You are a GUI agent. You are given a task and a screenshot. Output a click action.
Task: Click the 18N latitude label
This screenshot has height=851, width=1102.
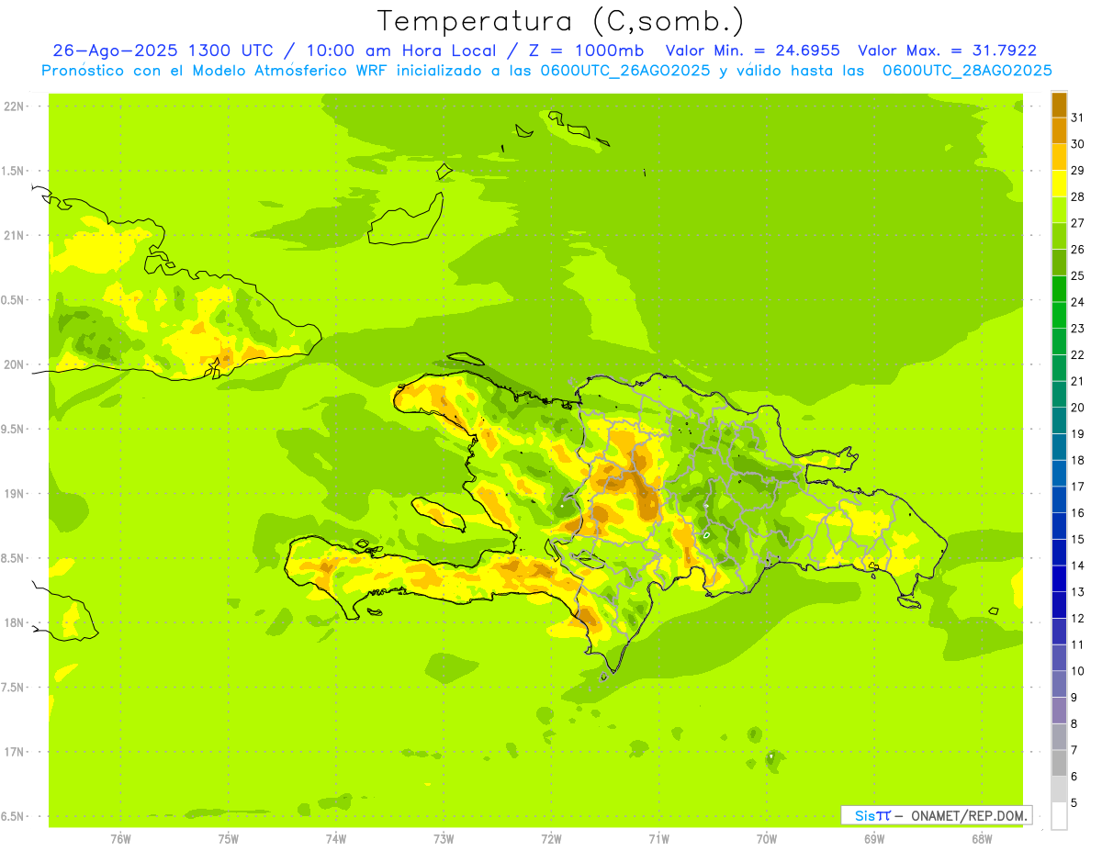pos(15,623)
